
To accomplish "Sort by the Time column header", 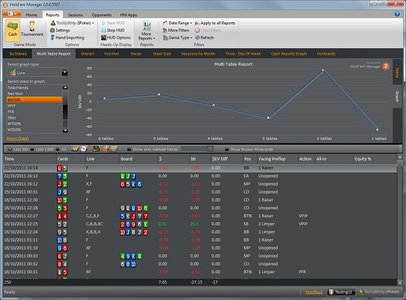I will tap(30, 159).
